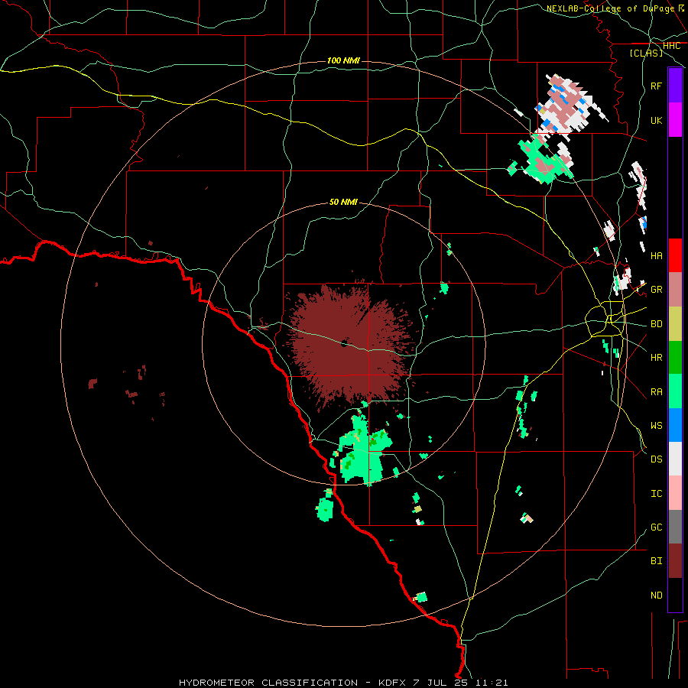Click the brown BI biological swatch
Image resolution: width=688 pixels, height=688 pixels.
[x=675, y=561]
